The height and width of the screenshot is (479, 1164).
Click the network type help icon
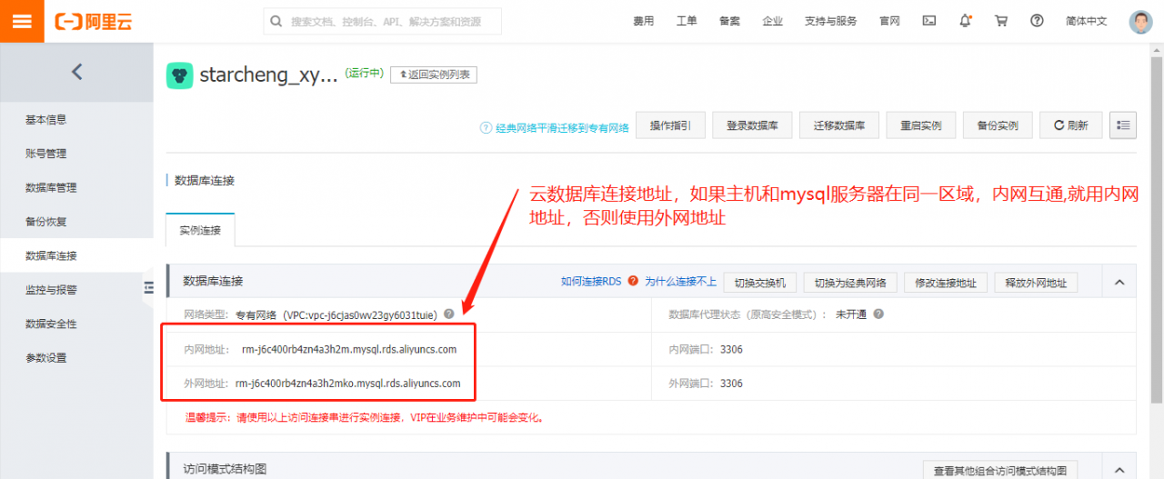[449, 314]
